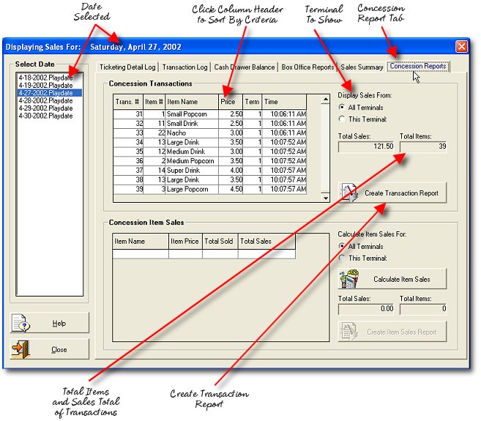This screenshot has width=481, height=421.
Task: Switch to the Cash Drawer Balance tab
Action: point(245,67)
